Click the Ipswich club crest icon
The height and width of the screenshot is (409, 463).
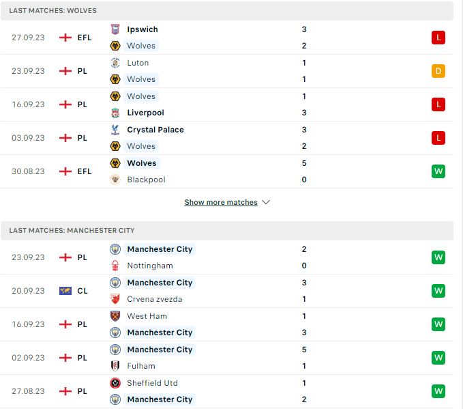click(x=115, y=29)
